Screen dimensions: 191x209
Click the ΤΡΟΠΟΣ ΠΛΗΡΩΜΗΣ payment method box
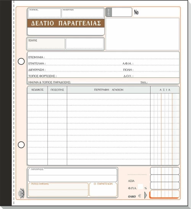[x=58, y=190]
